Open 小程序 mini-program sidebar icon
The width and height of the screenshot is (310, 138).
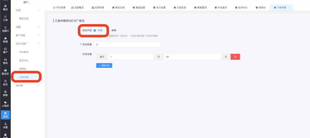coord(5,104)
